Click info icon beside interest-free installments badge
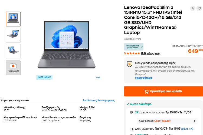This screenshot has height=135, width=203. [x=142, y=47]
